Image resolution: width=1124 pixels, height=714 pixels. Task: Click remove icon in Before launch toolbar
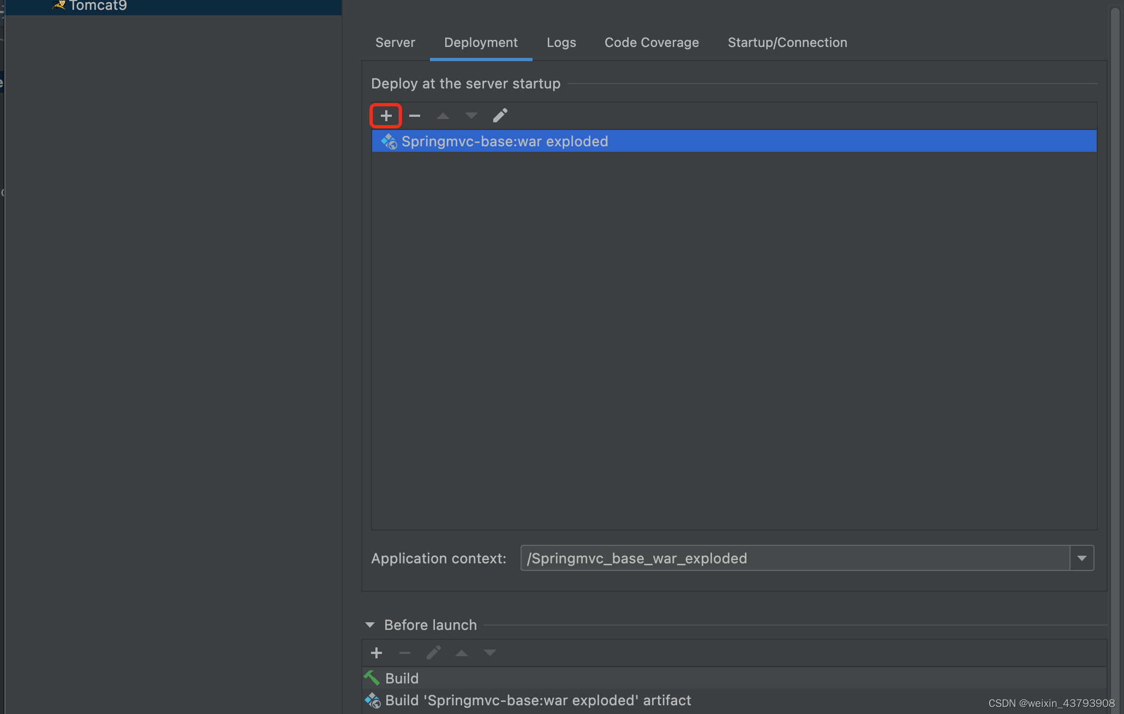point(405,653)
